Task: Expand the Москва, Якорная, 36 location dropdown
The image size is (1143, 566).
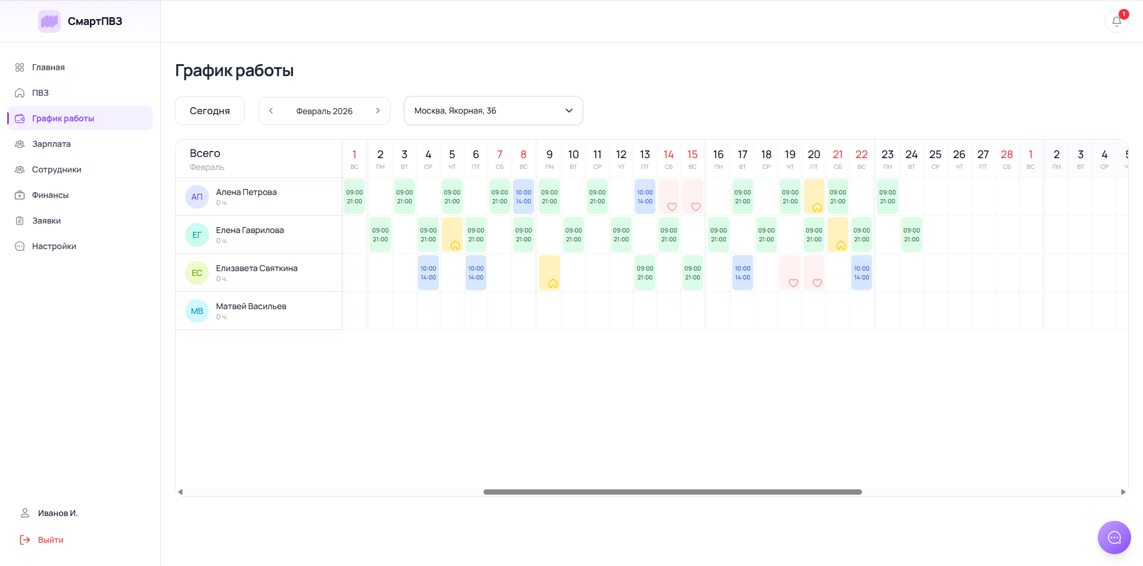Action: [x=494, y=111]
